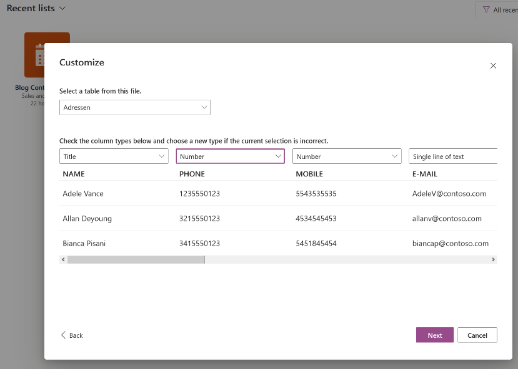Click the Next button
Viewport: 518px width, 369px height.
[x=435, y=335]
